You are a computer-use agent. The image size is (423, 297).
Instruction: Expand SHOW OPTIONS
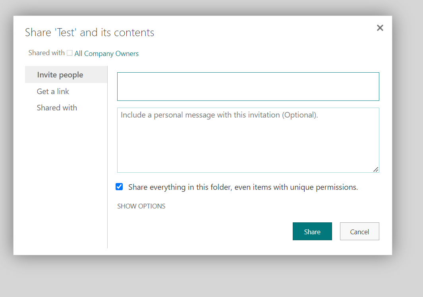141,206
